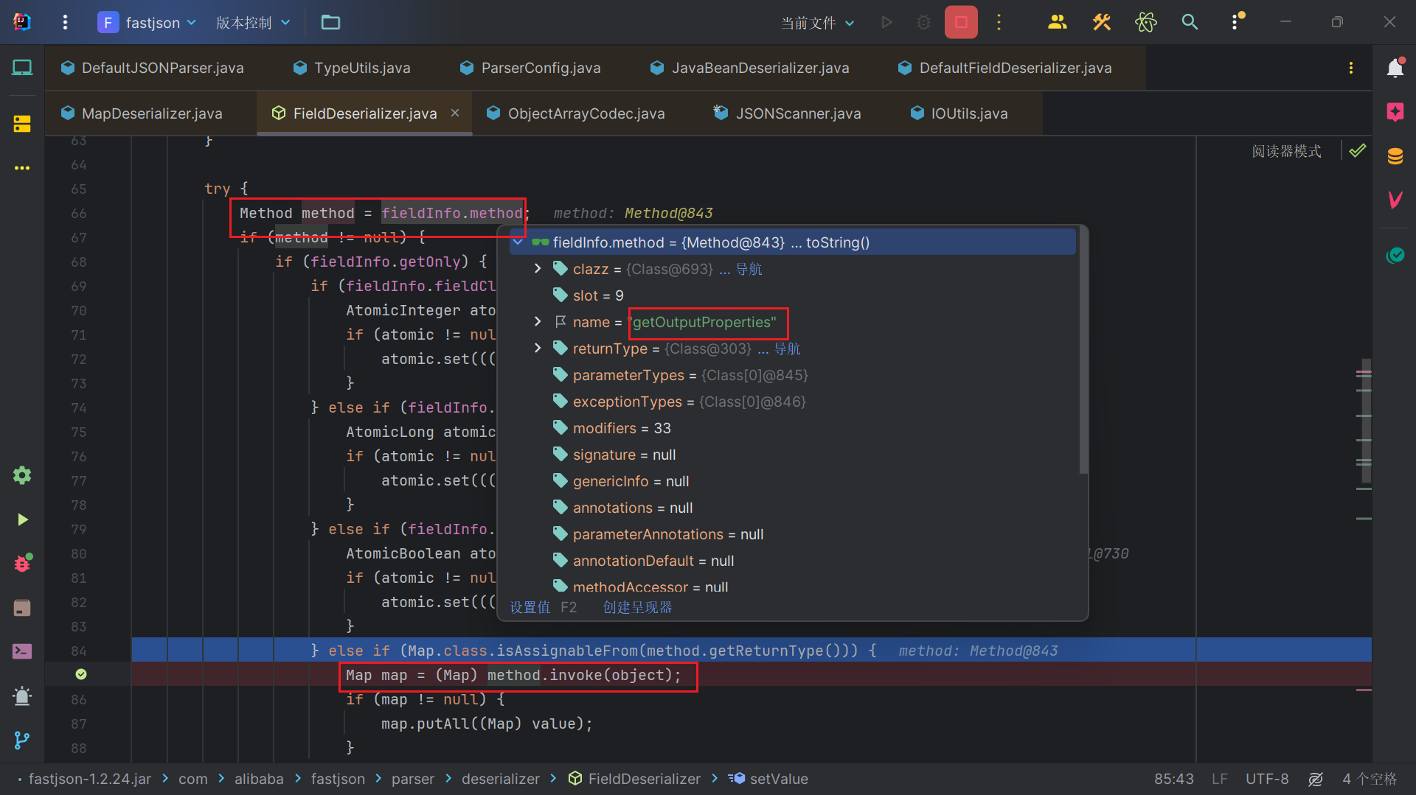Open the Git branch tool window
Image resolution: width=1416 pixels, height=795 pixels.
click(22, 740)
